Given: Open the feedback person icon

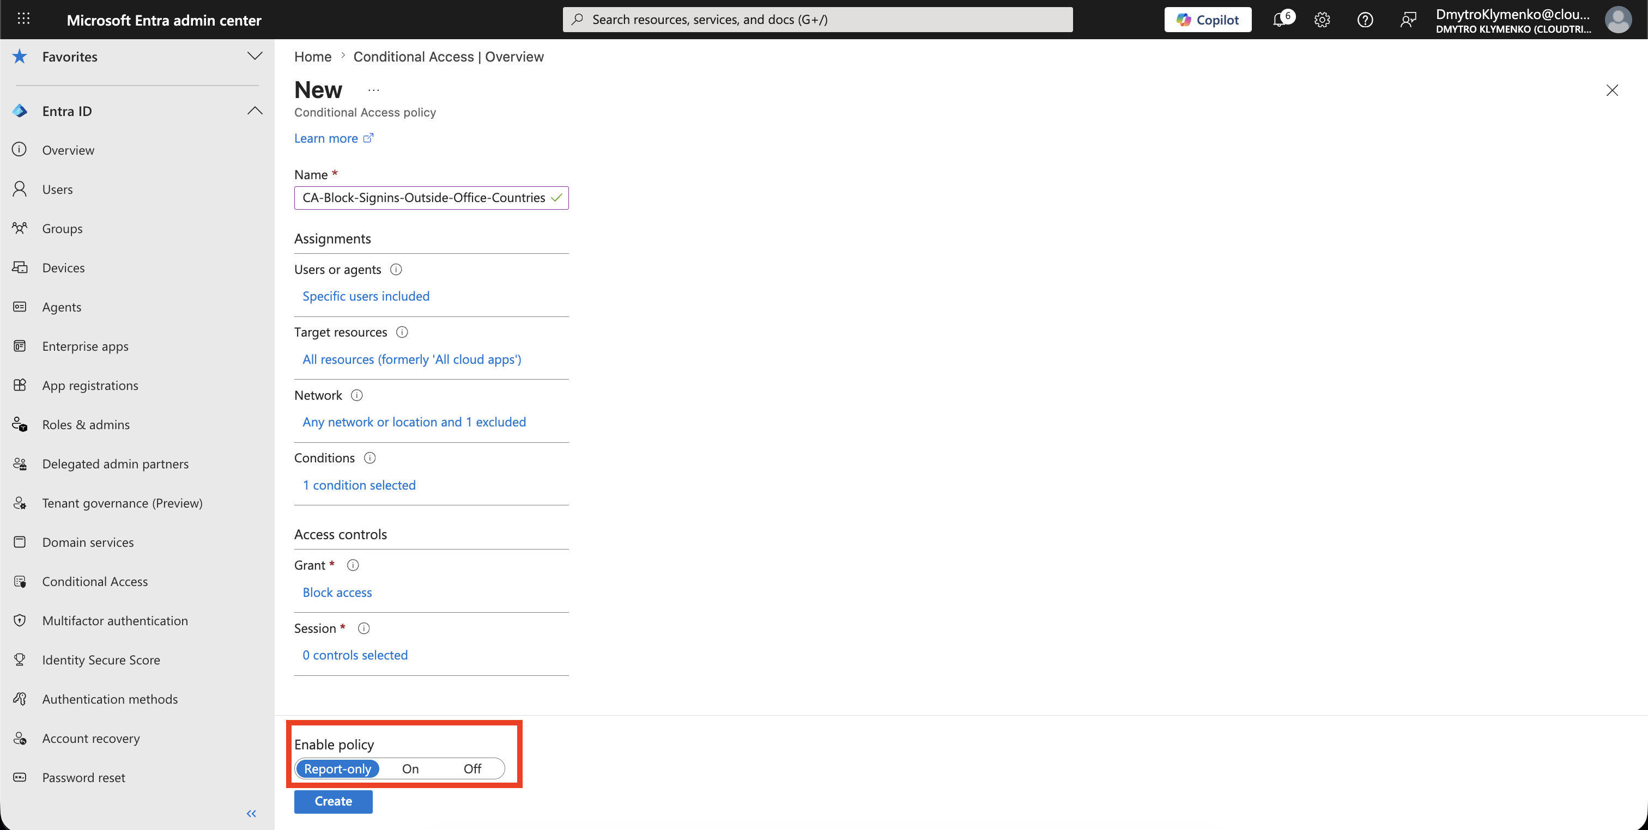Looking at the screenshot, I should point(1408,20).
